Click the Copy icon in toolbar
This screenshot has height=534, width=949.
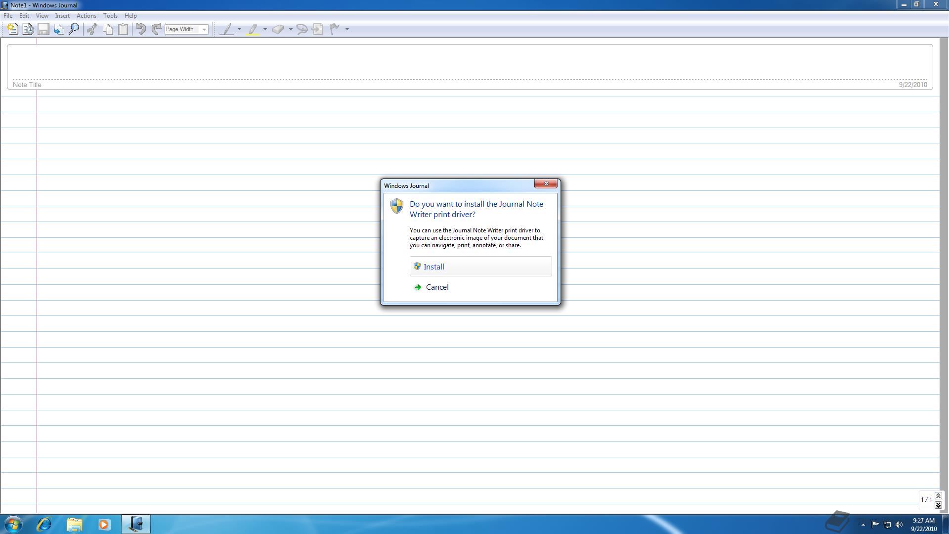pyautogui.click(x=107, y=29)
